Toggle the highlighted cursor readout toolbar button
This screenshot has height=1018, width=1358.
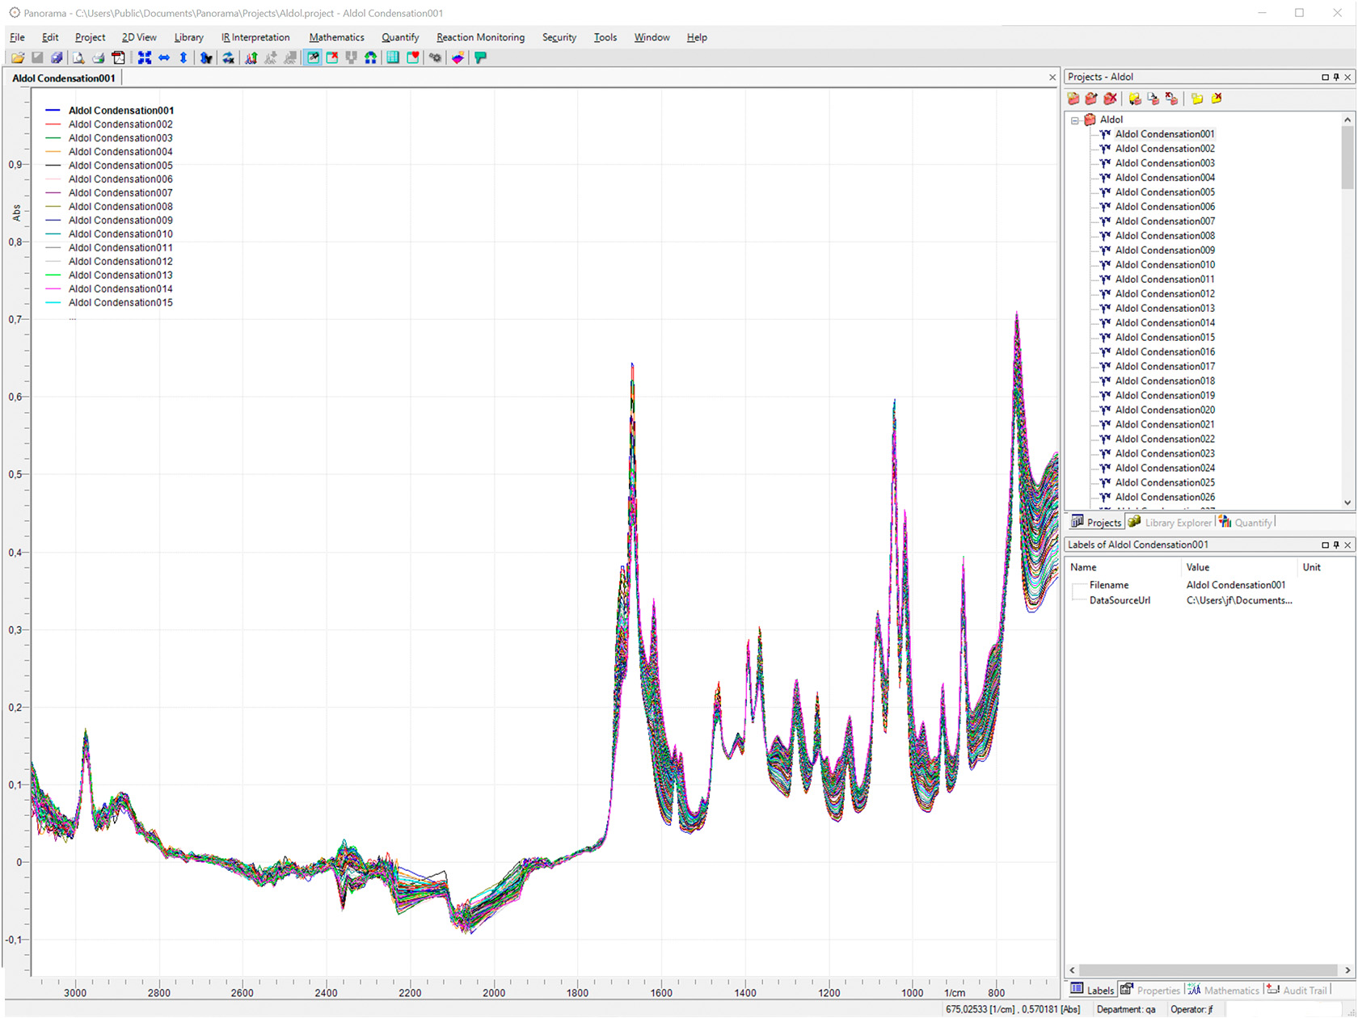(x=313, y=57)
